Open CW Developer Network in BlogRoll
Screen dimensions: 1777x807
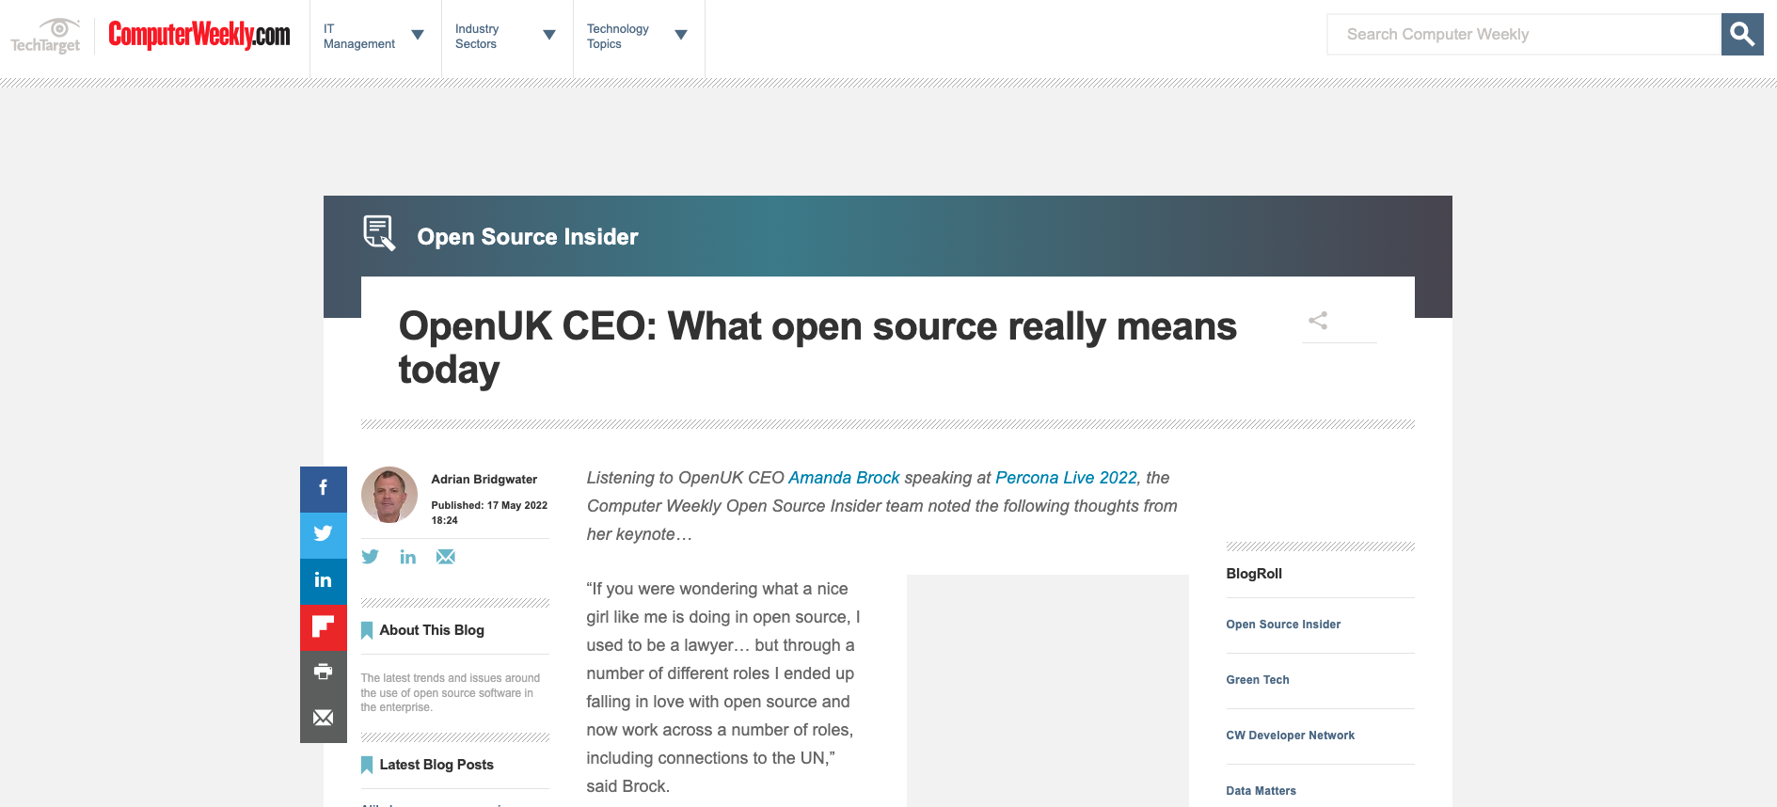[1291, 736]
